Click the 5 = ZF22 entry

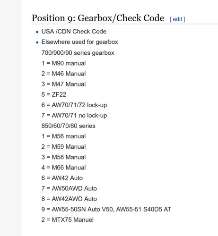pyautogui.click(x=54, y=94)
